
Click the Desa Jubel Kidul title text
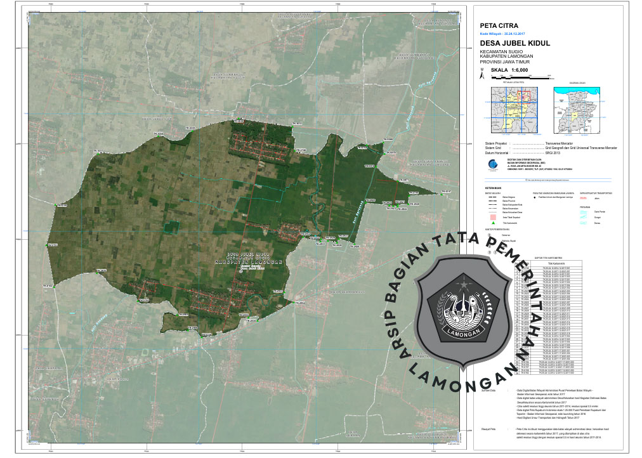[x=514, y=44]
